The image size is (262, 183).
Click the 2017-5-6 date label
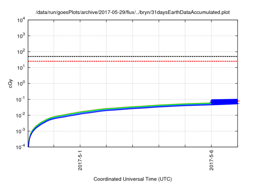211,161
